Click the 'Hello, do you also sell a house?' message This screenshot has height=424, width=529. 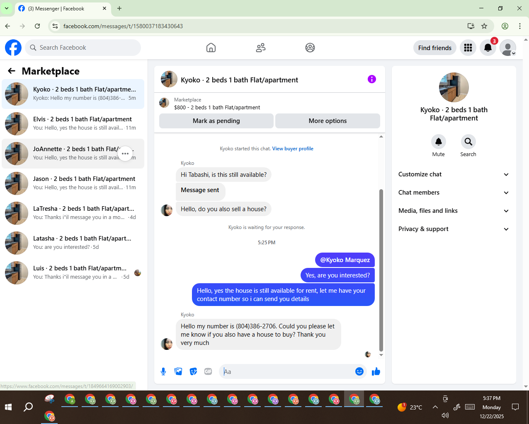[x=224, y=209]
